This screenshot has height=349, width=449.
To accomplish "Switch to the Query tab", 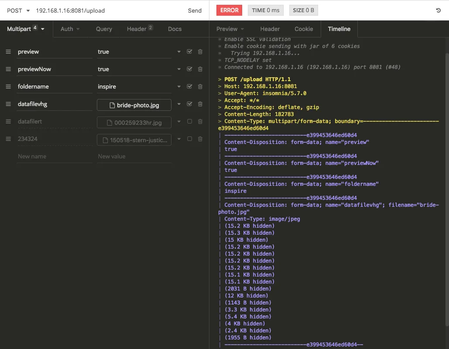I will pos(104,29).
